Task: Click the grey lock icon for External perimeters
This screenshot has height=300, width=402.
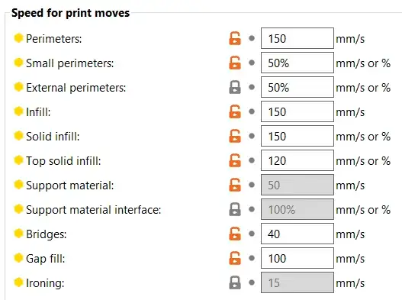Action: (235, 87)
